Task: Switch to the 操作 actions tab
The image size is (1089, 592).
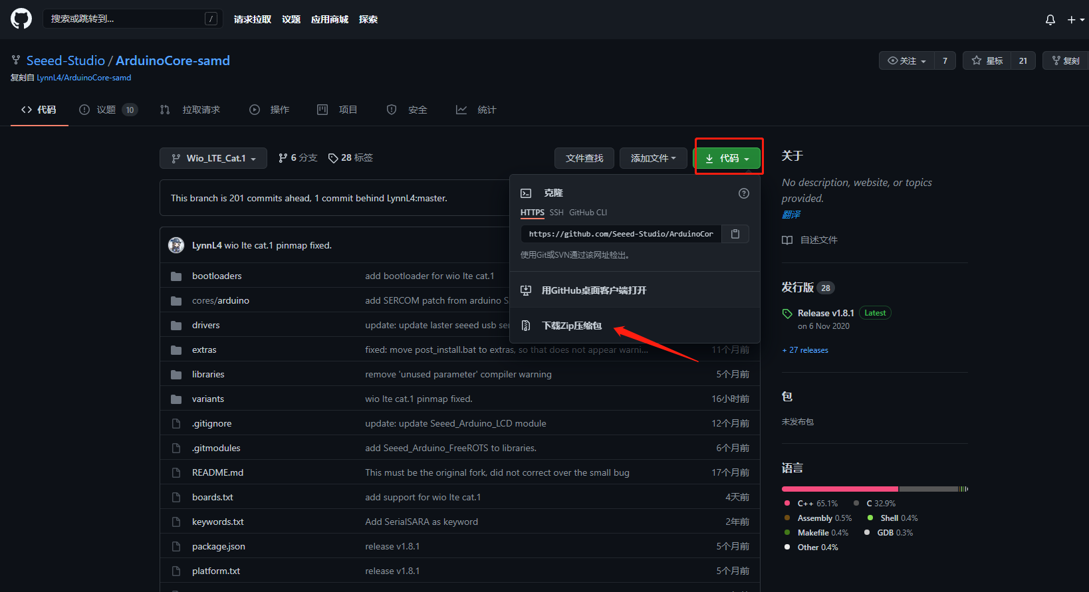Action: tap(269, 110)
